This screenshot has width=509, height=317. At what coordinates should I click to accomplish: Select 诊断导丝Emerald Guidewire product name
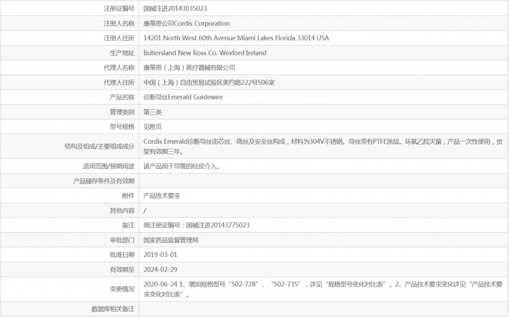click(183, 97)
